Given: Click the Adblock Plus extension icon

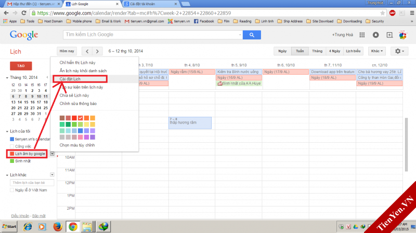Looking at the screenshot, I should [x=392, y=13].
